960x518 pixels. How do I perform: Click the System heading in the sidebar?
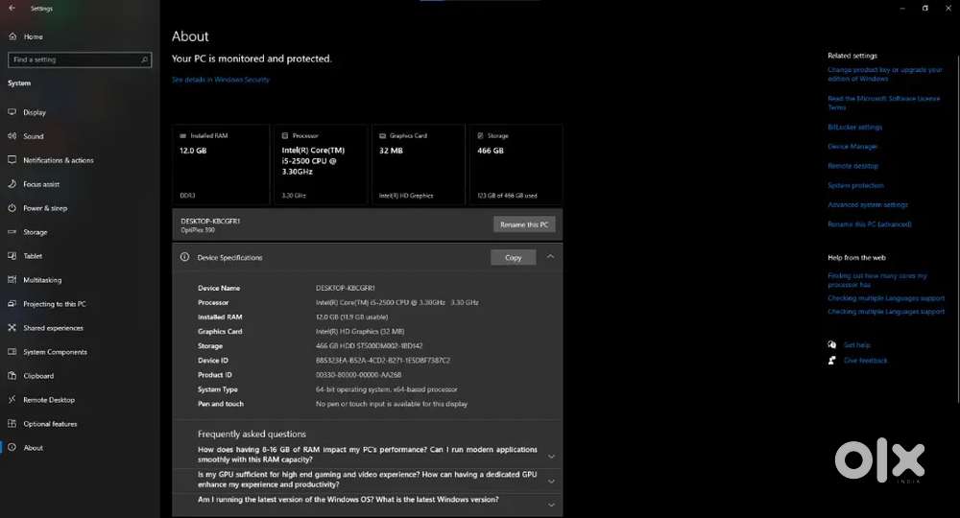[19, 83]
